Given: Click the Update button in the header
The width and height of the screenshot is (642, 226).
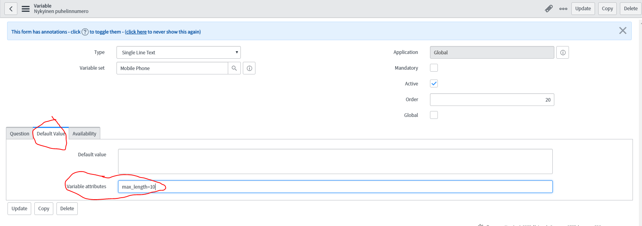Looking at the screenshot, I should point(583,9).
